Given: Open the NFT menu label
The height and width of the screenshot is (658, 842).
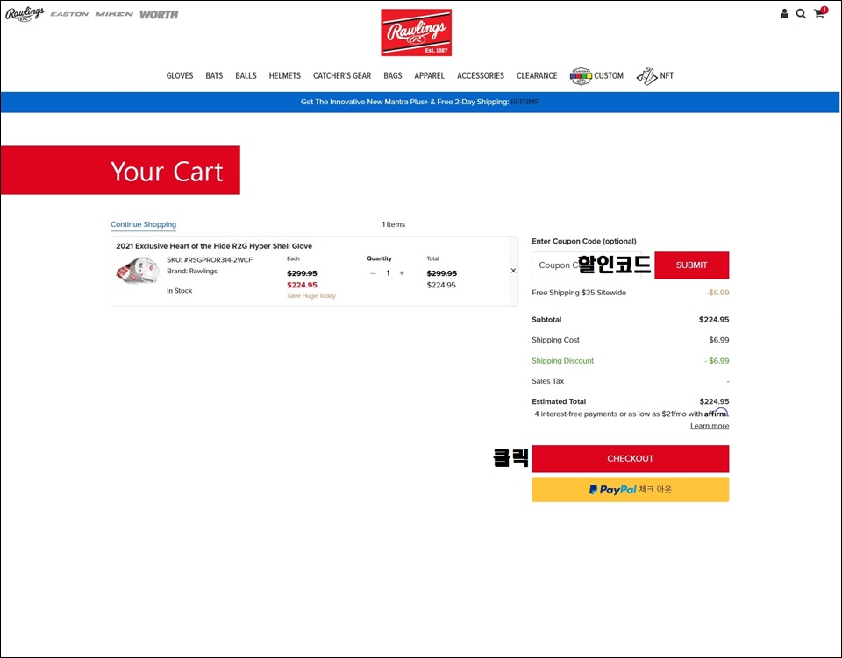Looking at the screenshot, I should coord(667,75).
